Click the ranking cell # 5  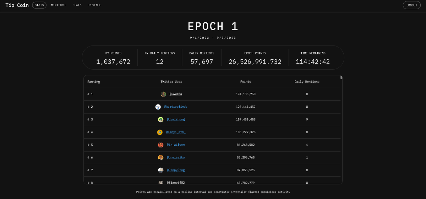click(90, 145)
